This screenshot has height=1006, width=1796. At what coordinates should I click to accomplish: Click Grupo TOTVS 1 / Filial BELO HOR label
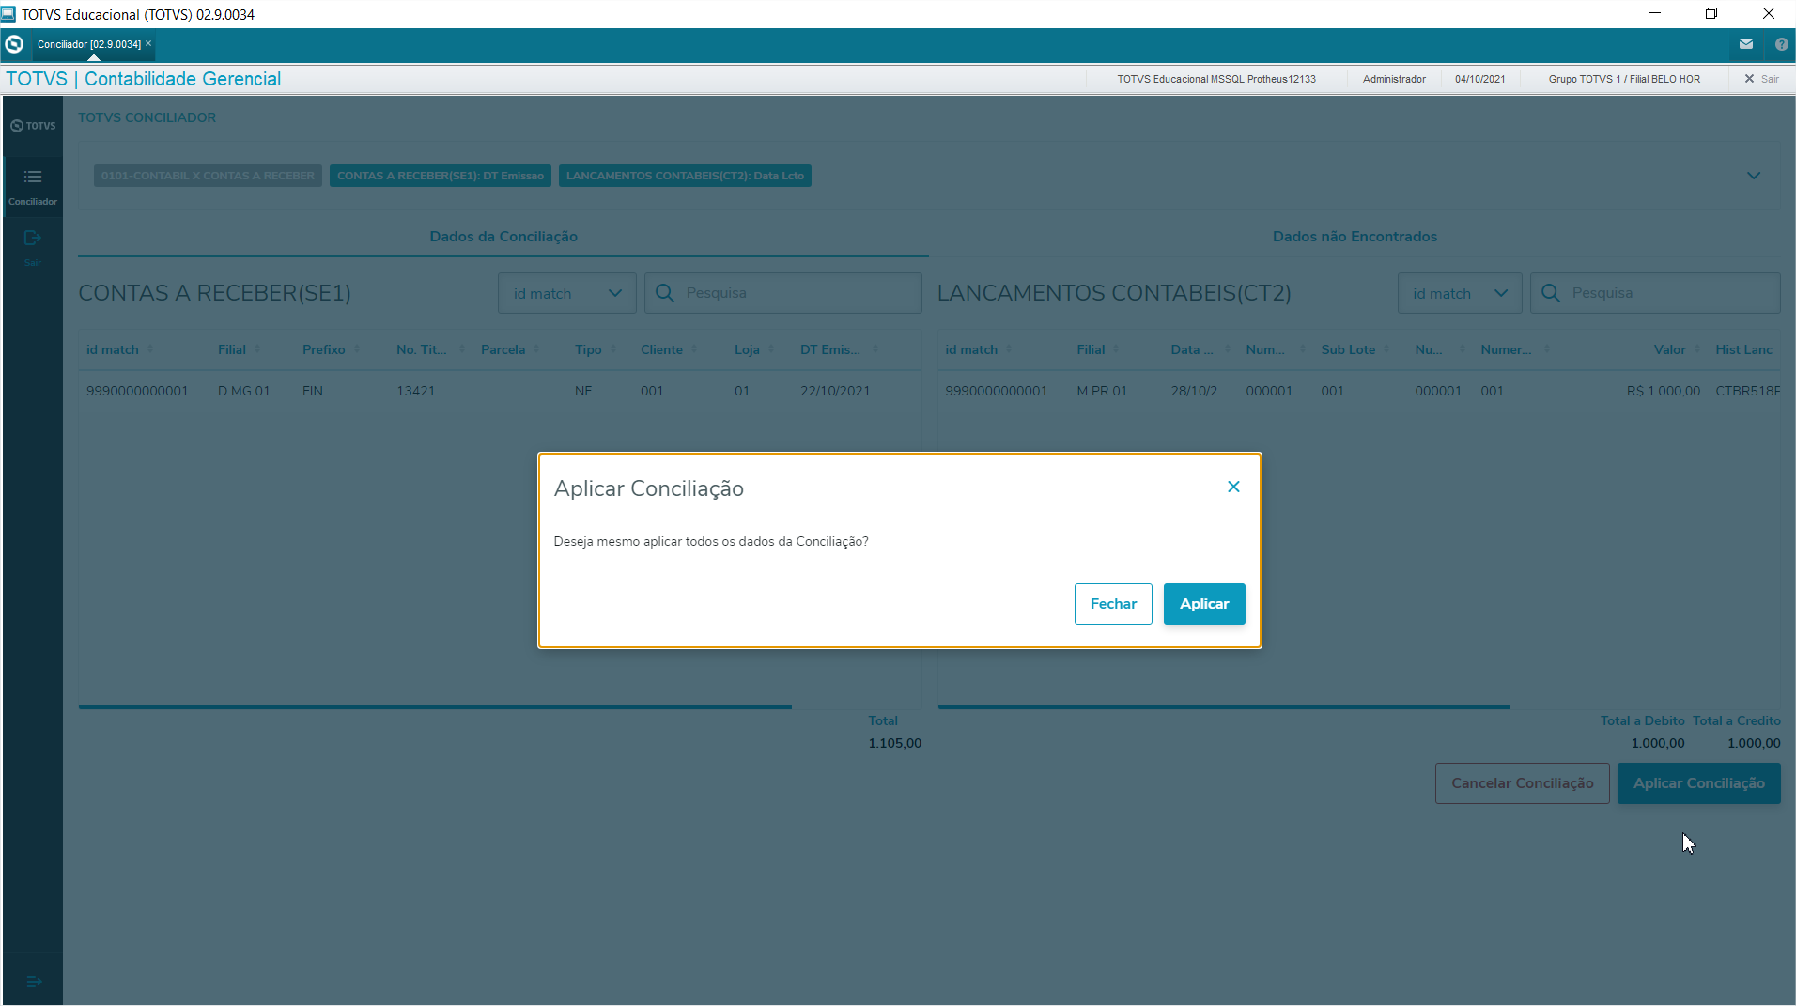pos(1624,79)
